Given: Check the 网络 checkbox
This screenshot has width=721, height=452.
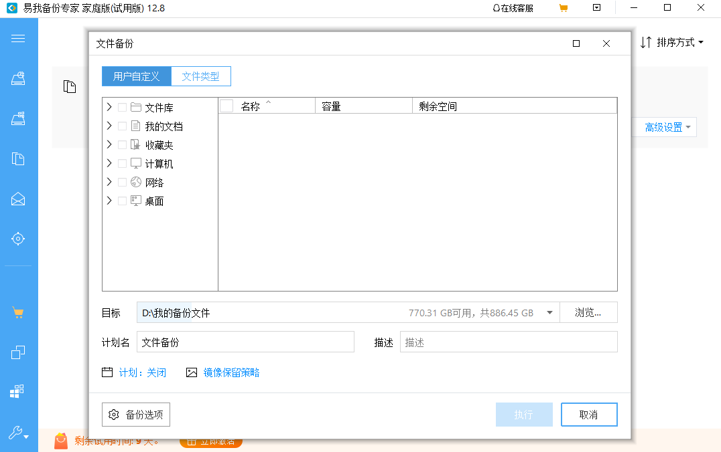Looking at the screenshot, I should (x=123, y=182).
